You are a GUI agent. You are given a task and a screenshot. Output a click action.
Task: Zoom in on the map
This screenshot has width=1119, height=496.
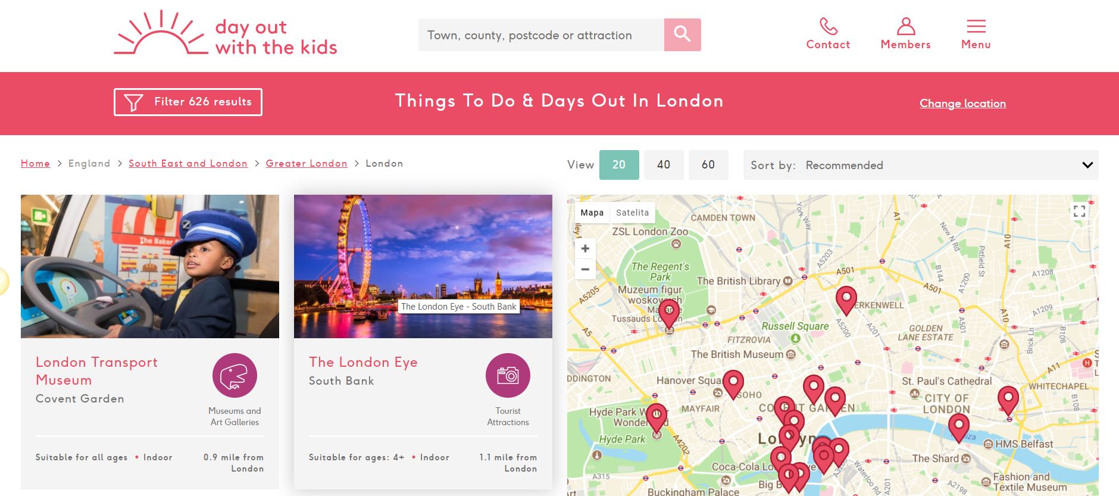click(585, 249)
